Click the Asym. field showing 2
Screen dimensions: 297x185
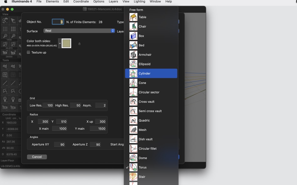[101, 105]
